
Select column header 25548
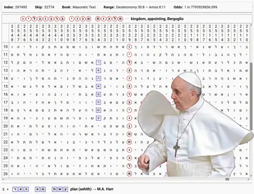pos(12,33)
